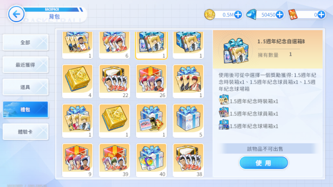
Task: Select the golden box with quantity 4
Action: pos(78,81)
